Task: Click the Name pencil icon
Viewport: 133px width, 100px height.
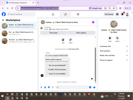Action: click(x=70, y=40)
